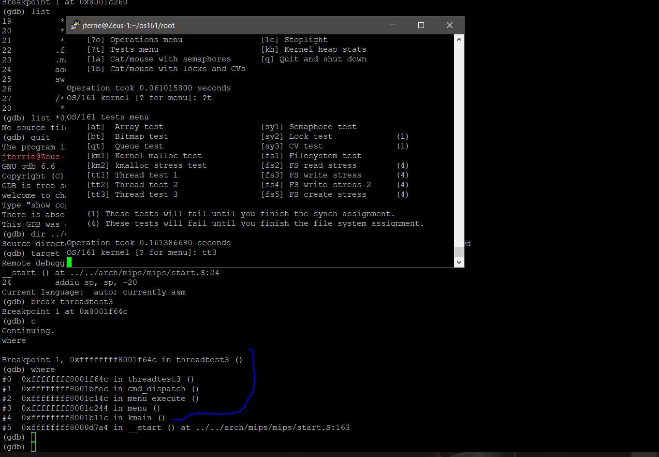
Task: Click the '[fs1] Filesystem test' entry
Action: click(311, 156)
